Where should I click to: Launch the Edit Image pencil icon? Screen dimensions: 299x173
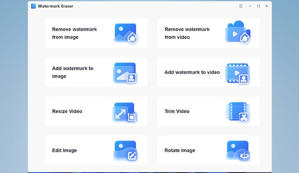coord(125,150)
